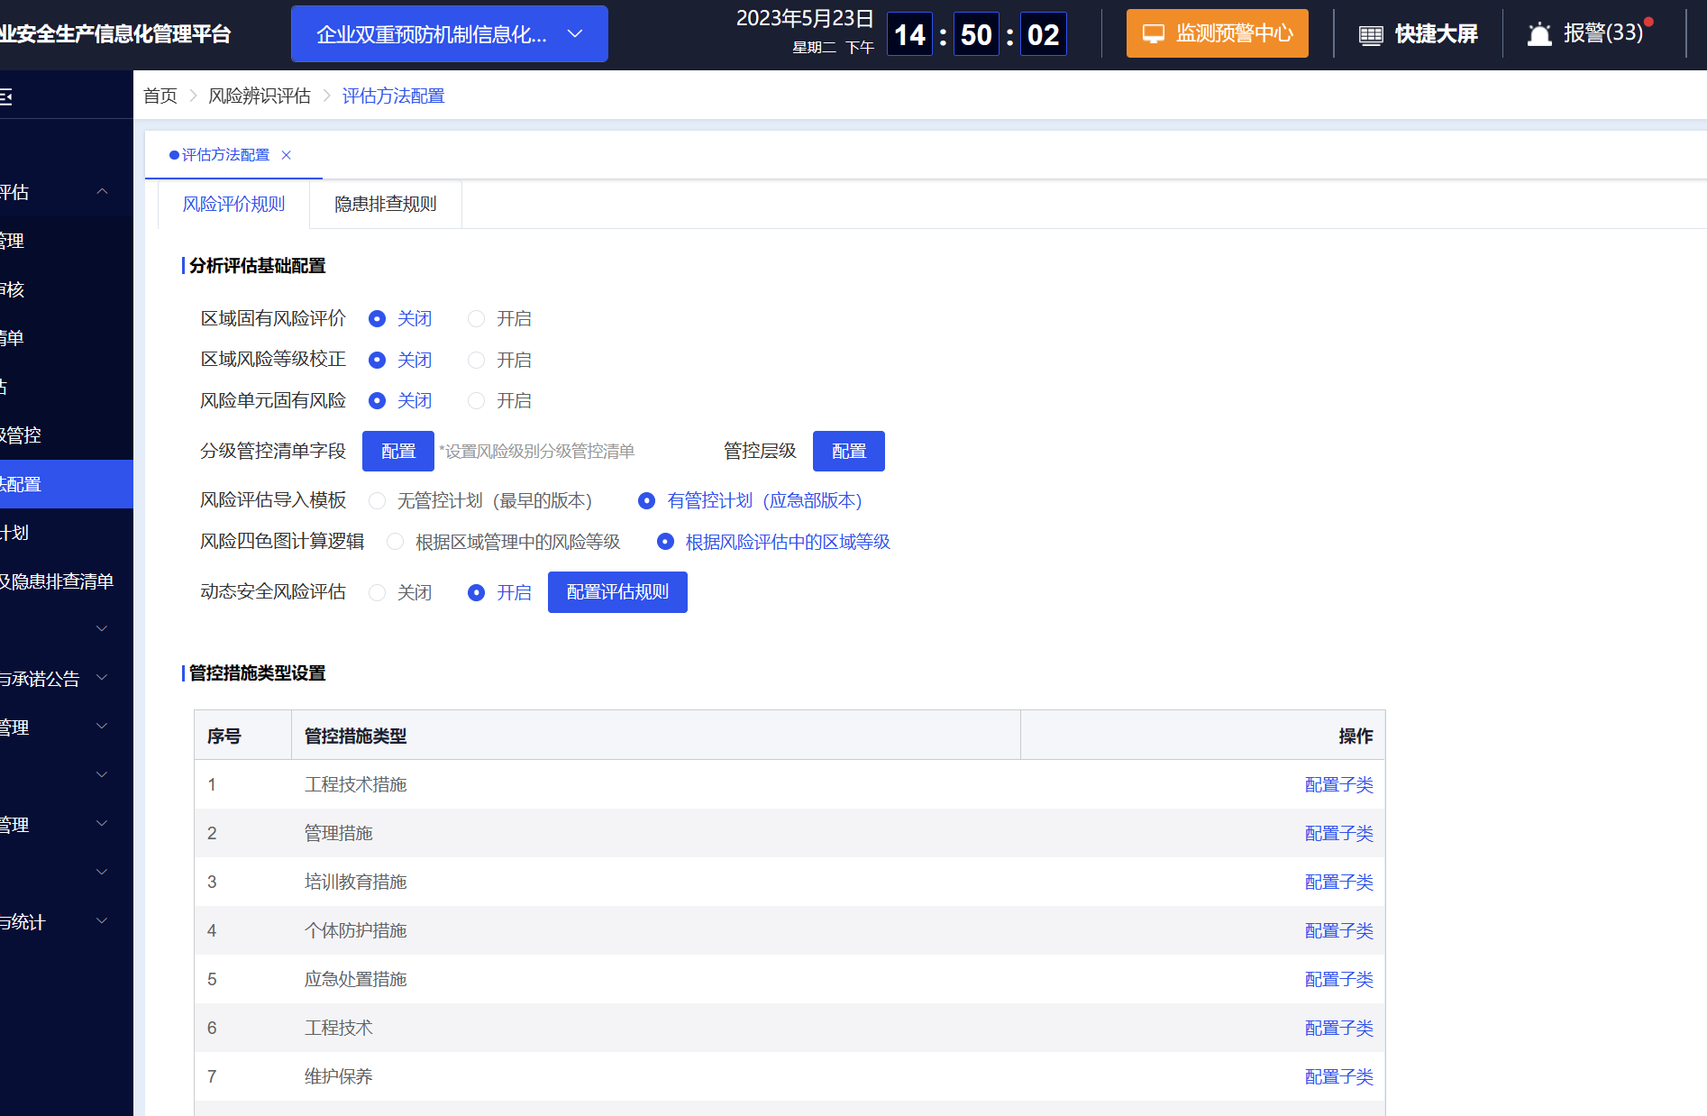Set 风险单元固有风险 to 开启
The height and width of the screenshot is (1116, 1707).
[x=477, y=401]
